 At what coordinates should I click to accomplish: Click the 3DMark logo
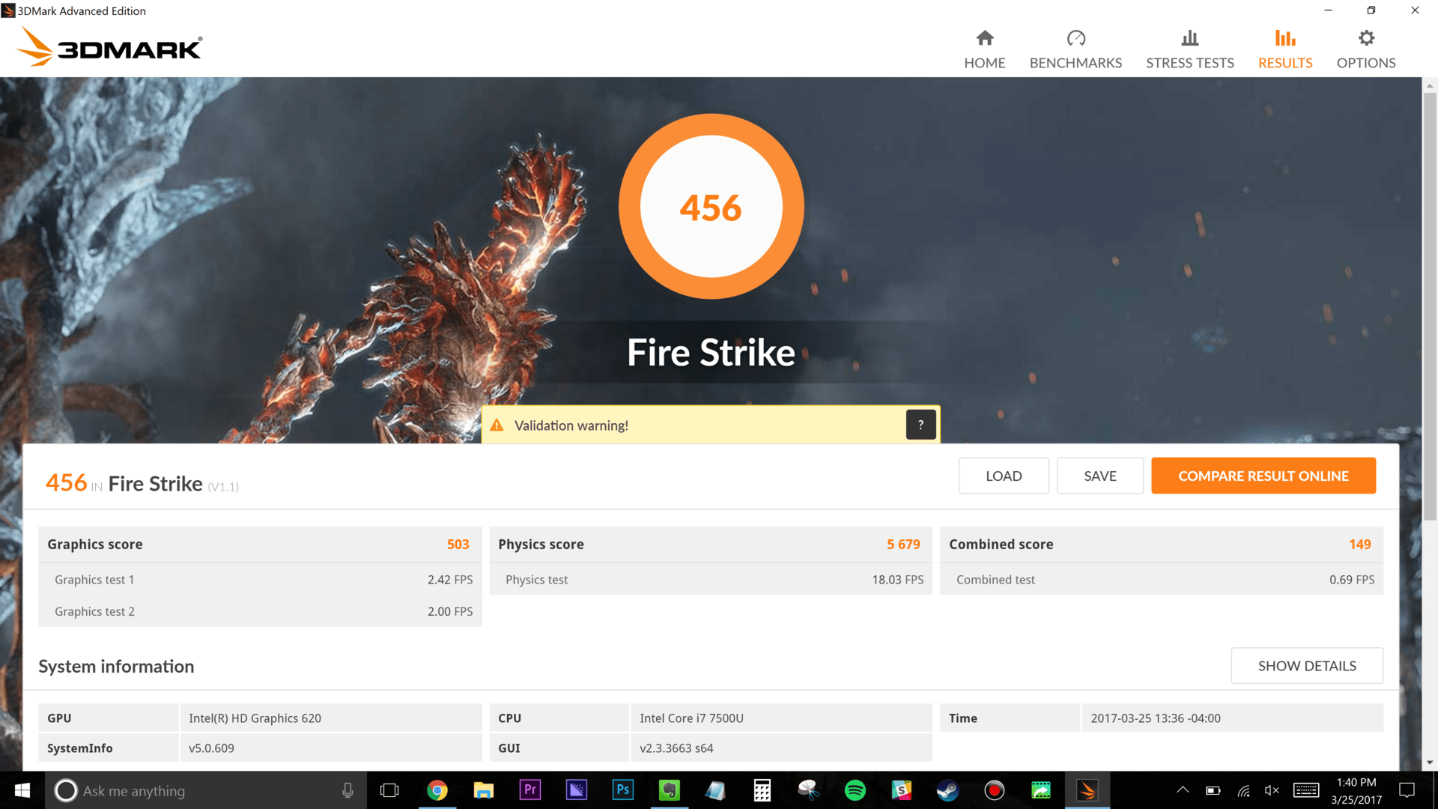109,47
